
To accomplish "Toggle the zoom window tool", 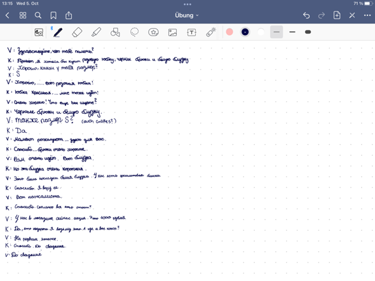I will tap(39, 32).
